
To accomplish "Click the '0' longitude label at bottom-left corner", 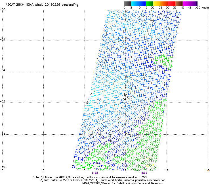I will pos(2,170).
